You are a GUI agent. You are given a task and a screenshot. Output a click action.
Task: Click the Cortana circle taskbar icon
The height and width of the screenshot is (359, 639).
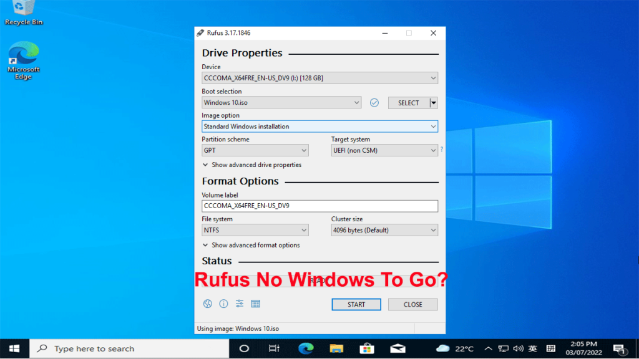tap(244, 349)
